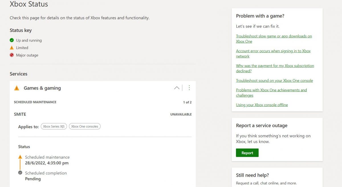Click the date '28/6/2022, 4:35:00 pm'
Image resolution: width=342 pixels, height=187 pixels.
[47, 163]
